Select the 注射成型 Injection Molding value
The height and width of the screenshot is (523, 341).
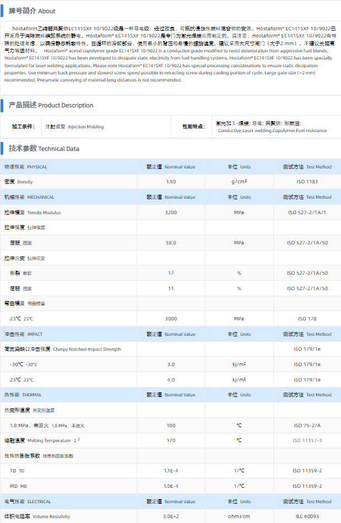pos(75,127)
